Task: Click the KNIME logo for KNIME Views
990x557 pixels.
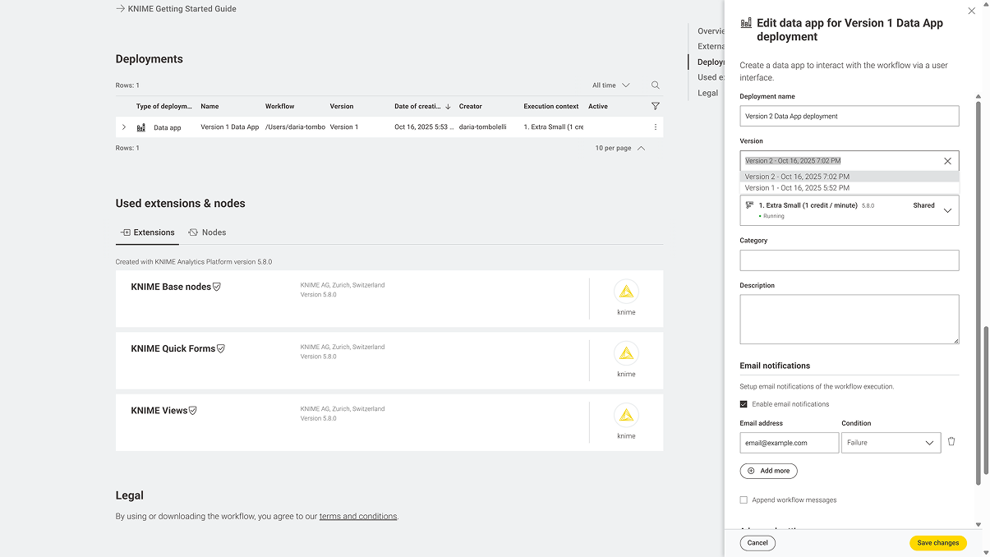Action: [626, 416]
